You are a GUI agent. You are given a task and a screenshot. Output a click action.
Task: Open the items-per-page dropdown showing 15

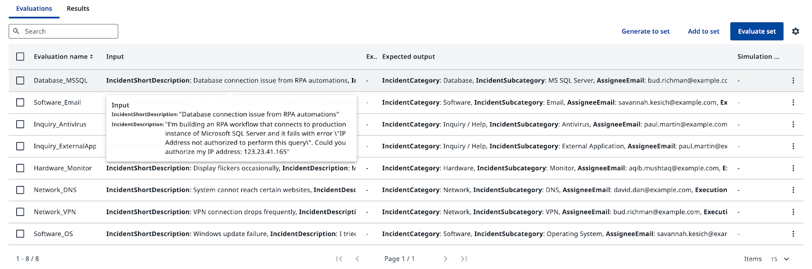(780, 259)
